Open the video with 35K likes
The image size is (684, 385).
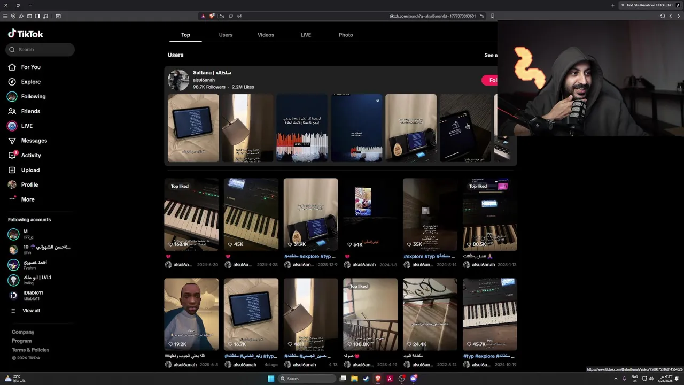[430, 214]
